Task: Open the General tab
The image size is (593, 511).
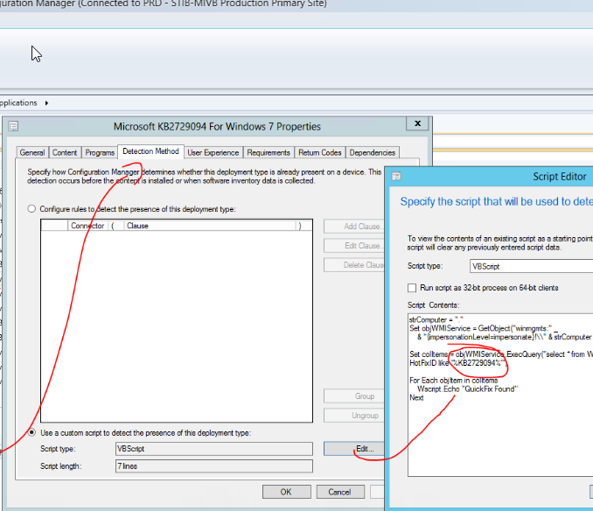Action: click(32, 152)
